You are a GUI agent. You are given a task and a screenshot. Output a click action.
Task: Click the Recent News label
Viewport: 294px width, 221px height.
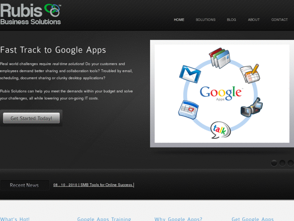tap(24, 185)
